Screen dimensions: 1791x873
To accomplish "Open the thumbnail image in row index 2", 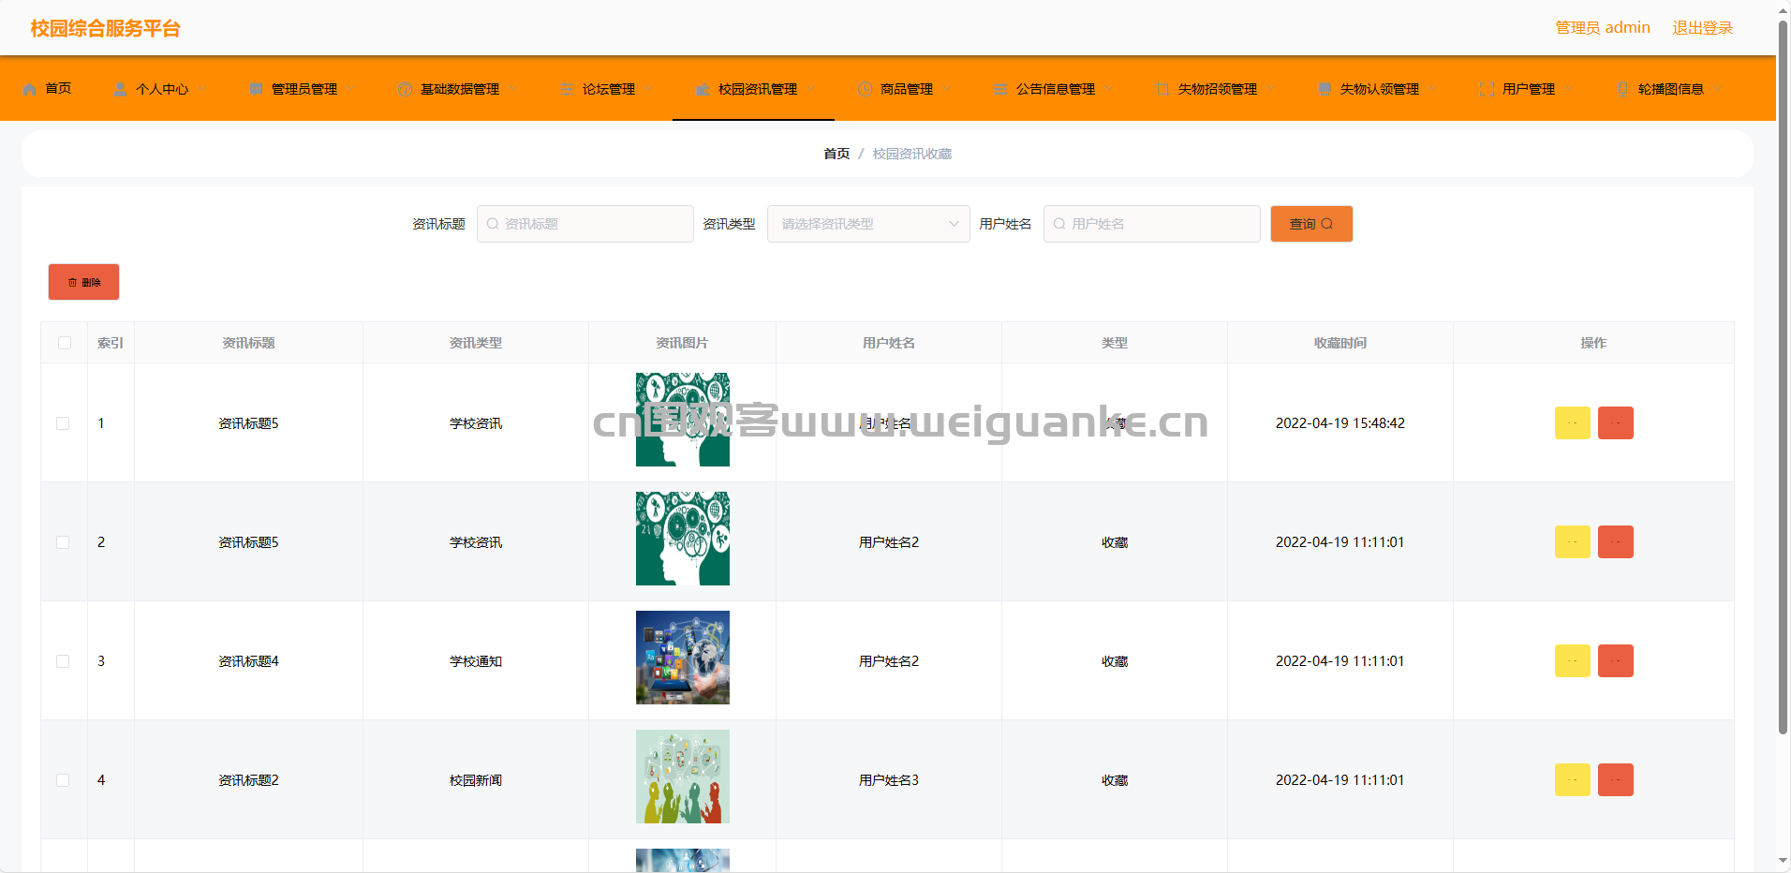I will pos(683,539).
